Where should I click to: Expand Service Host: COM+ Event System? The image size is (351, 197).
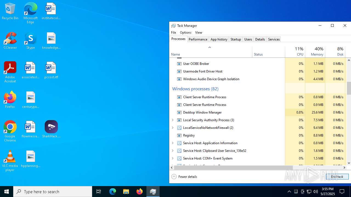pyautogui.click(x=172, y=158)
